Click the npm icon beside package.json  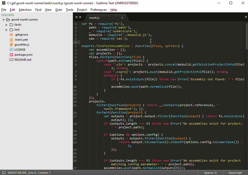pyautogui.click(x=11, y=55)
